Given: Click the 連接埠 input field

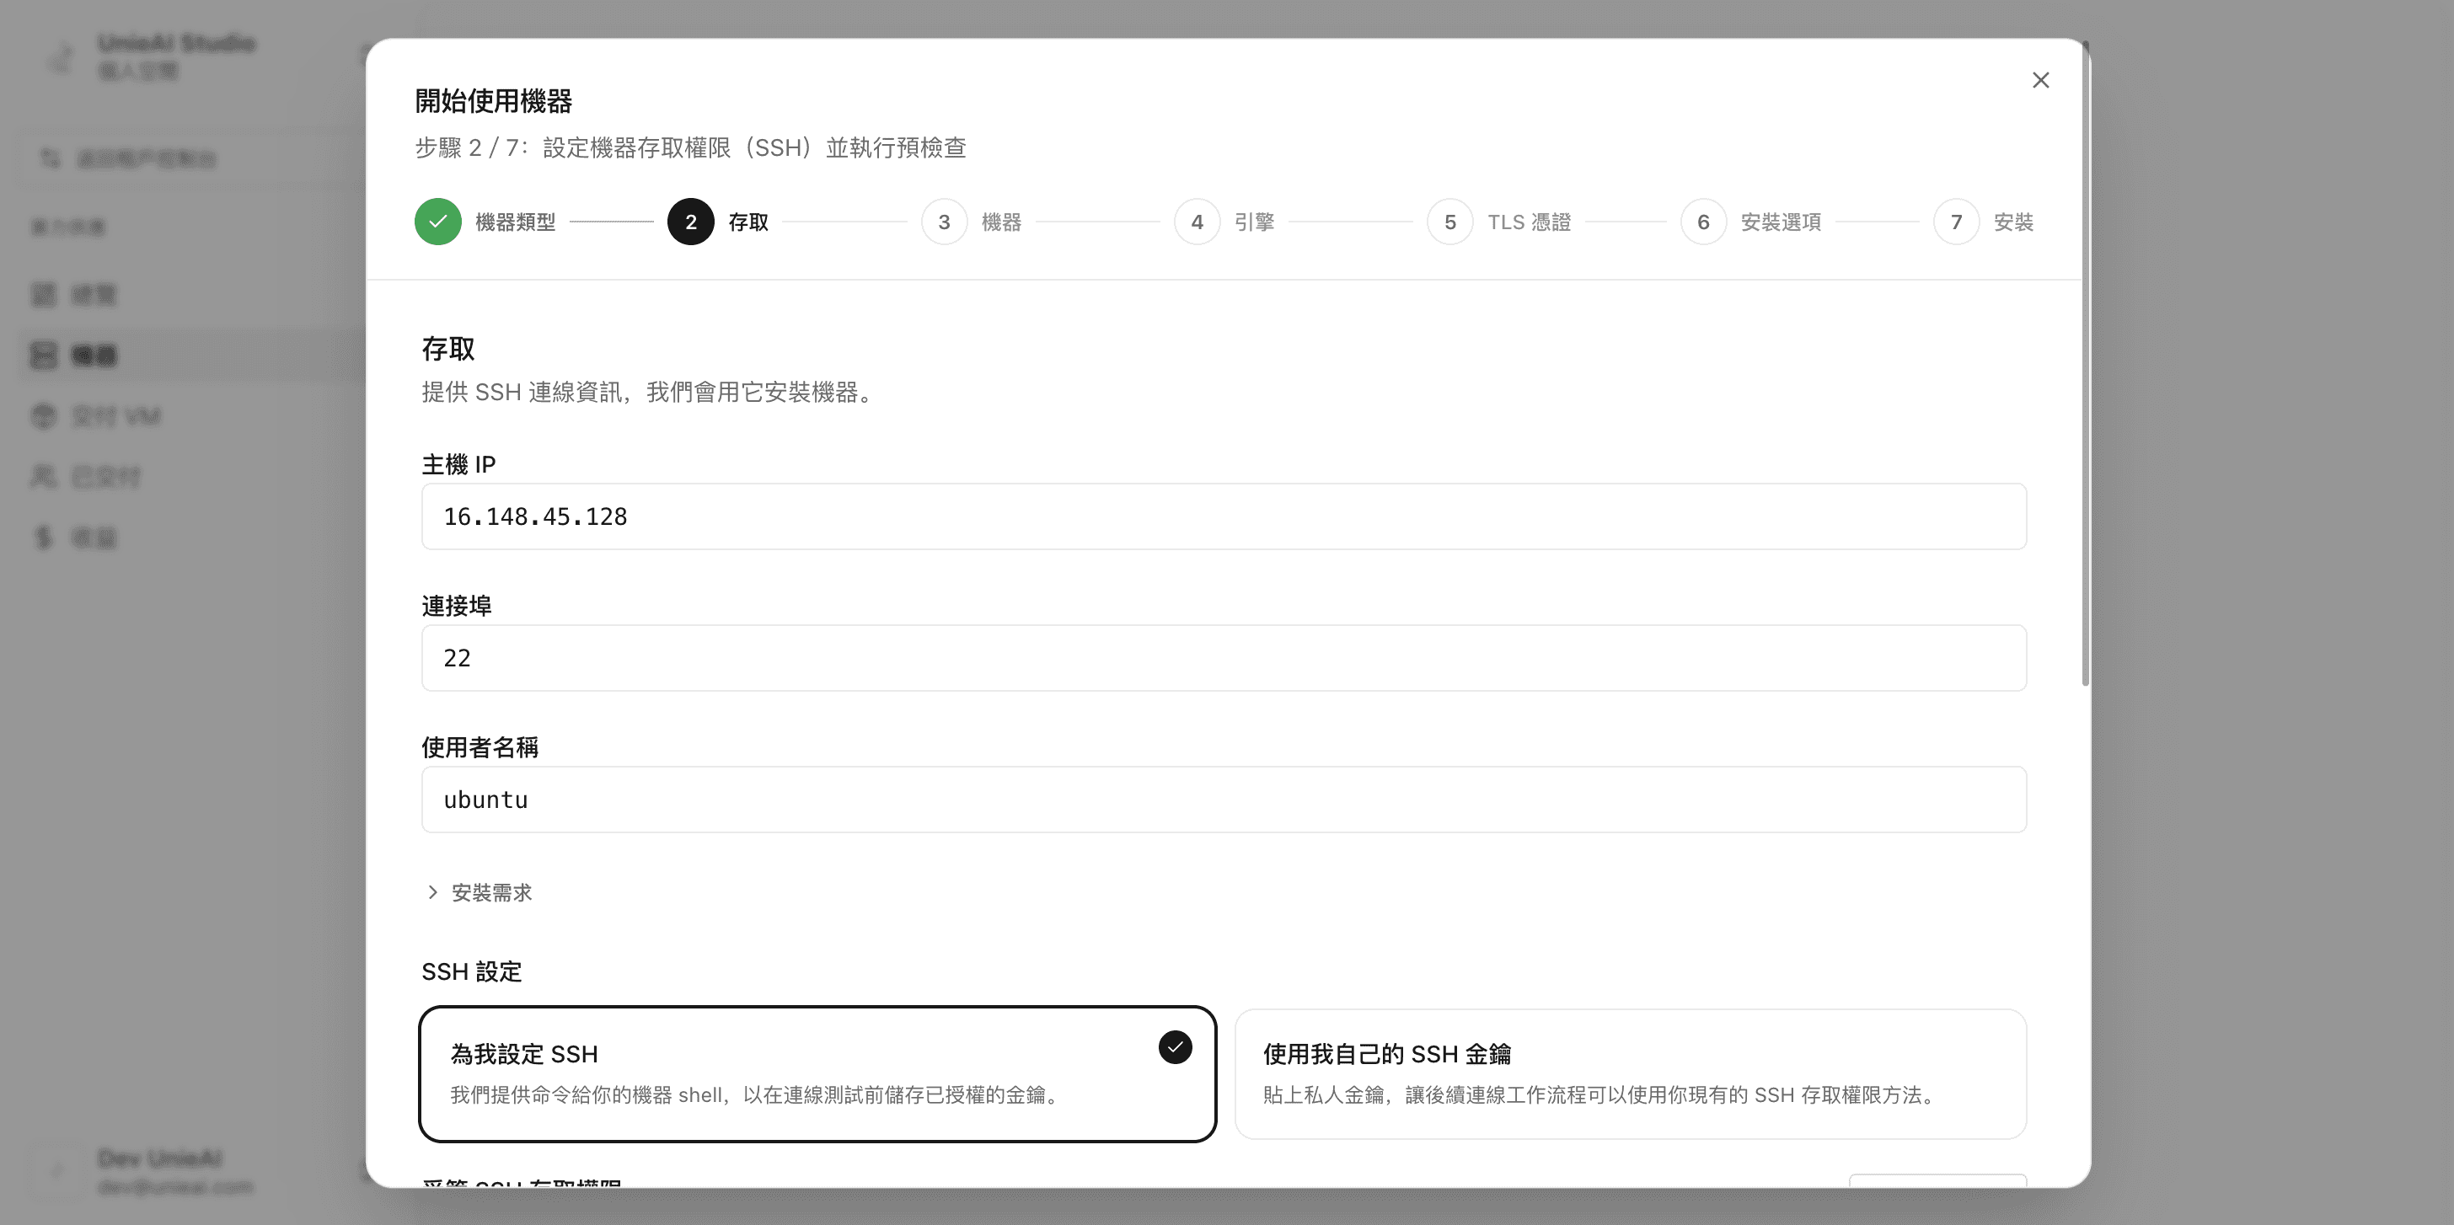Looking at the screenshot, I should (1223, 658).
